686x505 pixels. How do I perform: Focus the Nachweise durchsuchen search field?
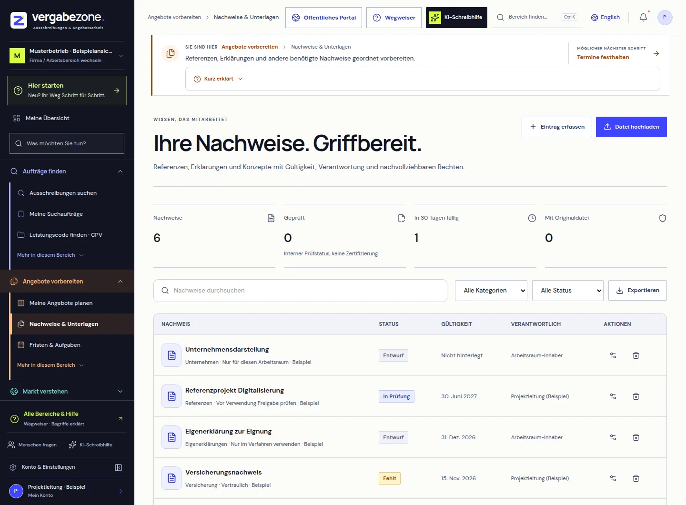[x=300, y=291]
